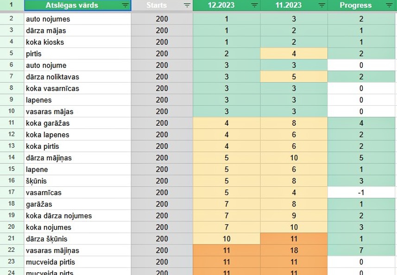The height and width of the screenshot is (275, 397).
Task: Click the -1 Progress value cell
Action: point(361,193)
